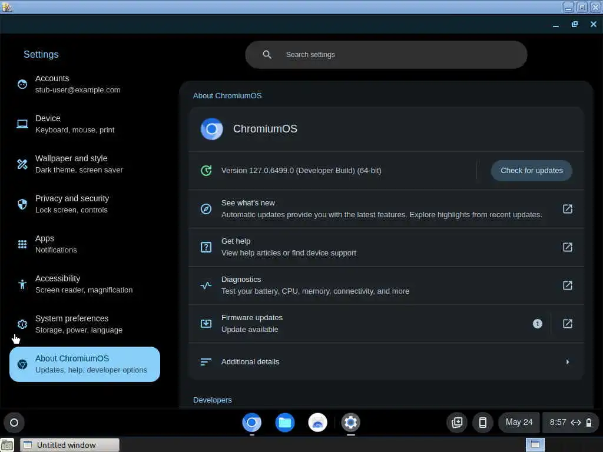Open See what's new external link icon
Image resolution: width=603 pixels, height=452 pixels.
coord(568,209)
